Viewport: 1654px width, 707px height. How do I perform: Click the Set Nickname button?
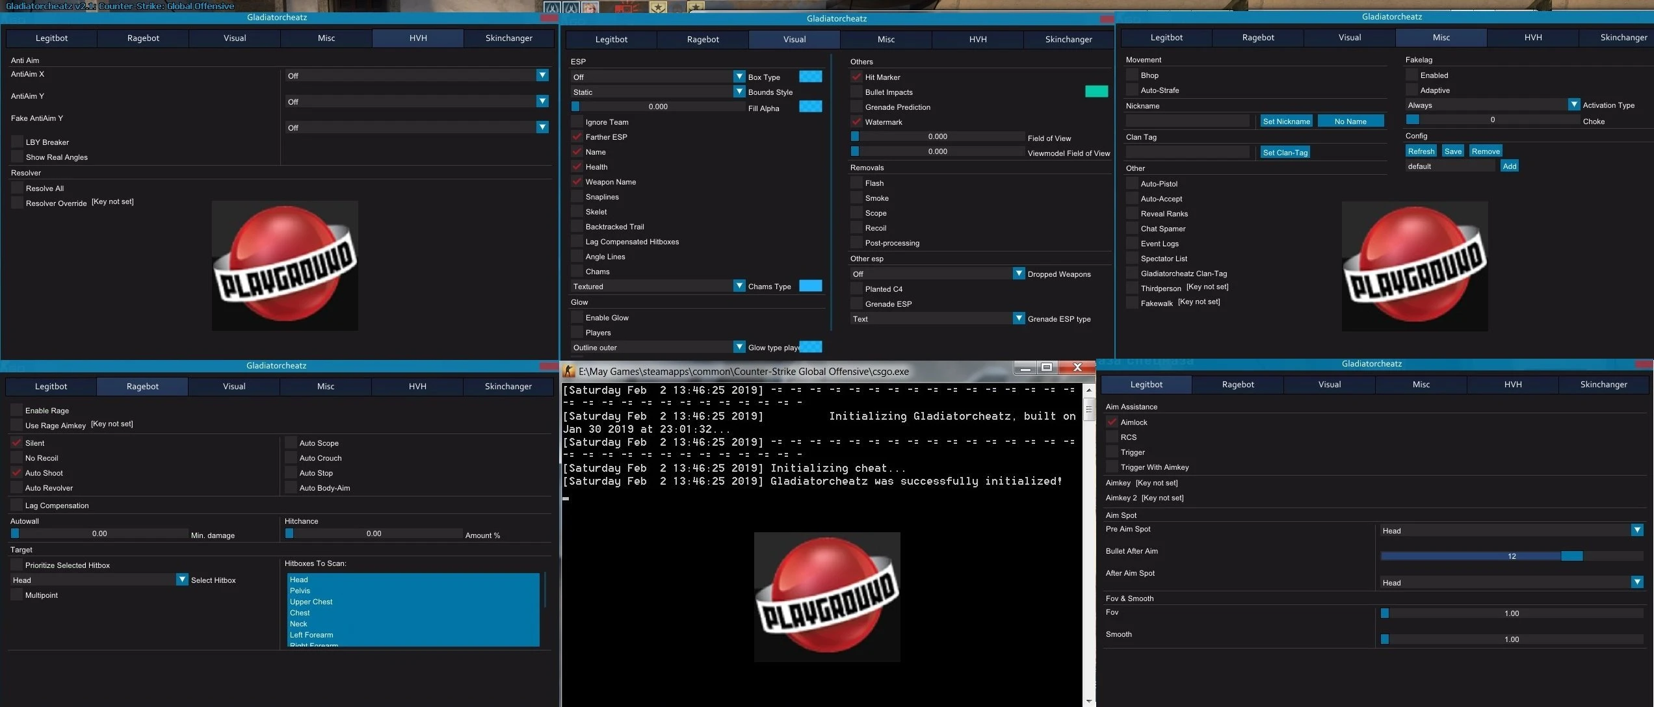pos(1286,121)
